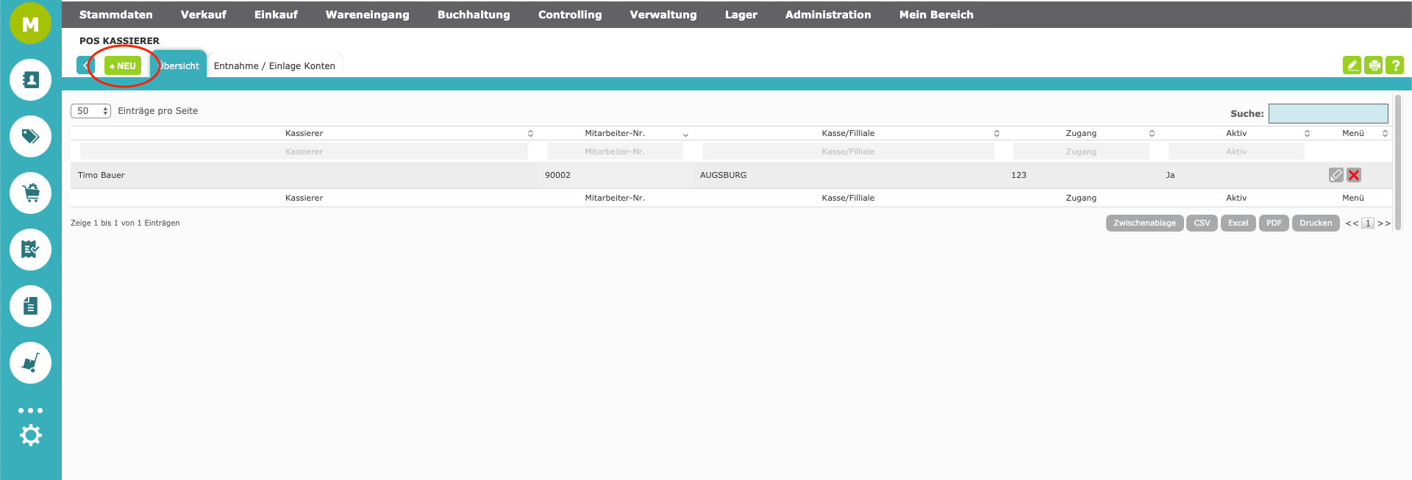1412x480 pixels.
Task: Open the price tags sidebar icon
Action: click(x=30, y=136)
